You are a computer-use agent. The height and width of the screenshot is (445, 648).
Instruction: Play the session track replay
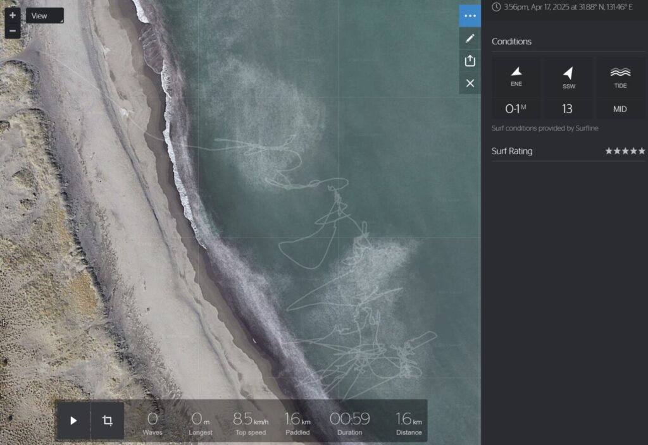coord(73,420)
